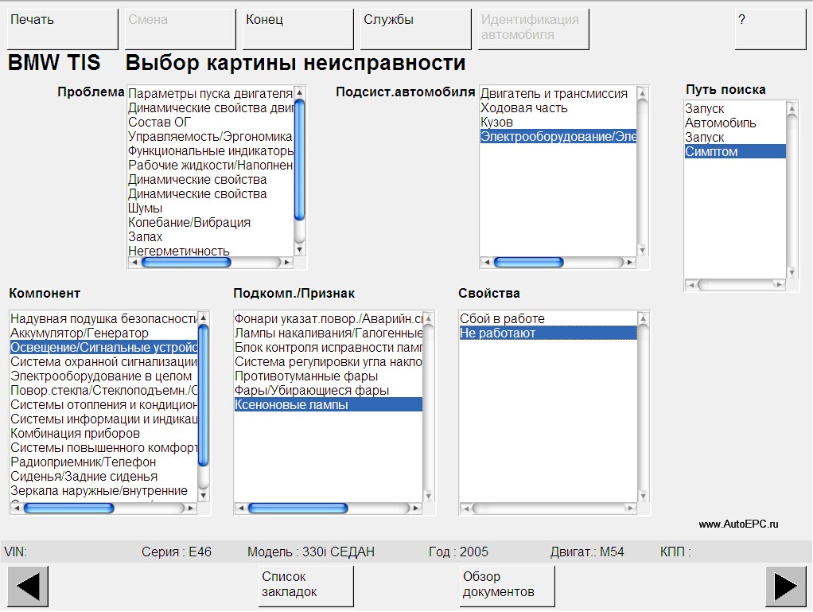The width and height of the screenshot is (813, 612).
Task: Select Колебание/Вибрация problem
Action: 211,223
